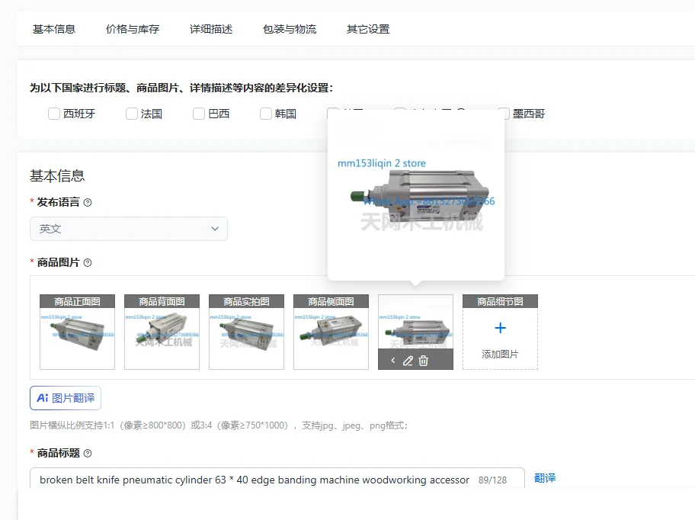Screen dimensions: 695x520
Task: Click help icon next to 发布语言
Action: pos(88,203)
